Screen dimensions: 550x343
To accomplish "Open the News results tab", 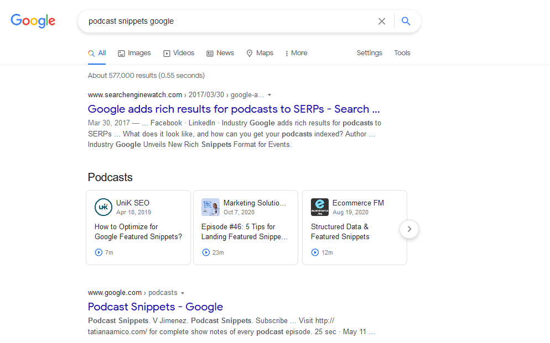I will (x=220, y=53).
